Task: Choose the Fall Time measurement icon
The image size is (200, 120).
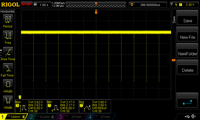Action: point(8,68)
